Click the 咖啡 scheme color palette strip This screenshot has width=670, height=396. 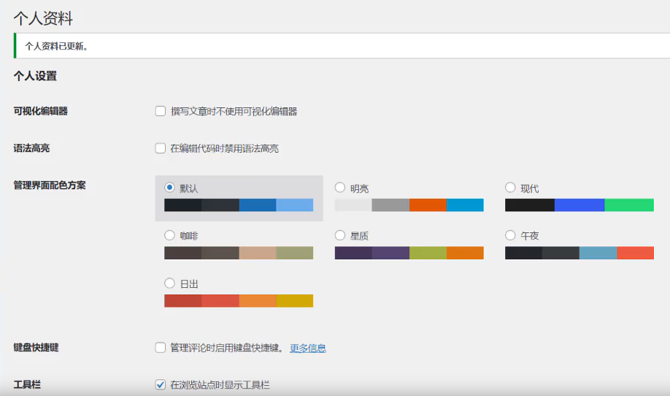pos(239,253)
